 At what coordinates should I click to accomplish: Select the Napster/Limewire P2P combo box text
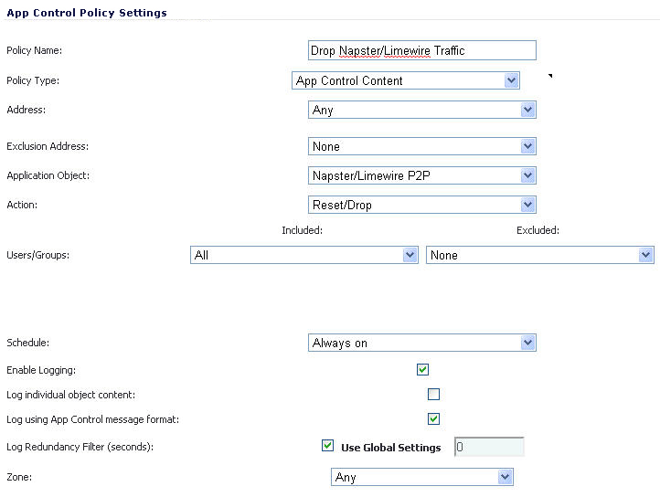pyautogui.click(x=371, y=175)
